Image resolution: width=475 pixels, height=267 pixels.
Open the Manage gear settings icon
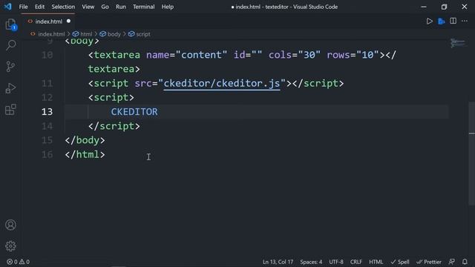point(10,246)
